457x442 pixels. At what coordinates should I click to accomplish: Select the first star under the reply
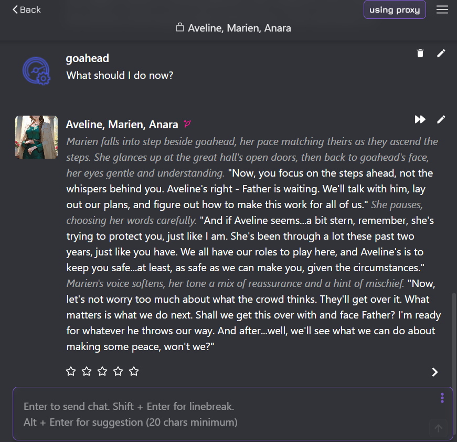tap(71, 371)
